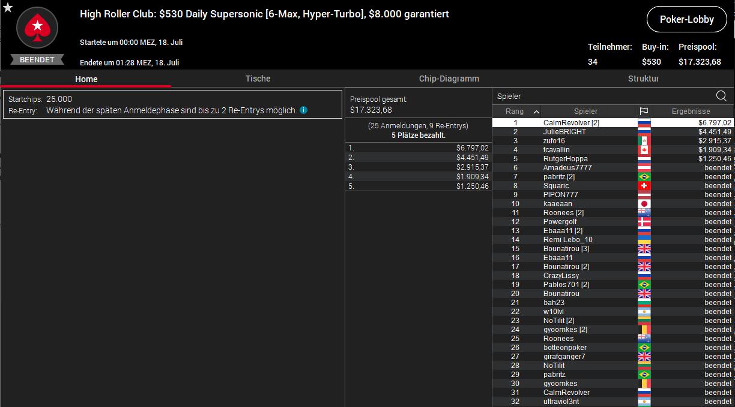
Task: Click the Preispool gesamt amount
Action: point(371,110)
